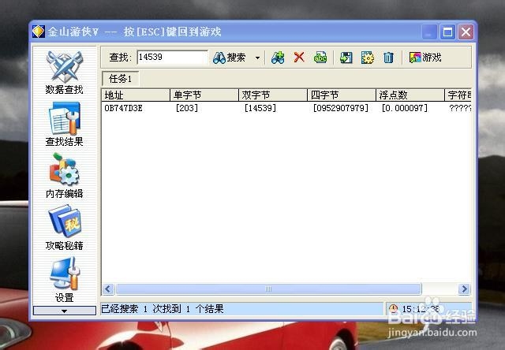The width and height of the screenshot is (505, 350).
Task: Open 设置 settings from sidebar
Action: click(x=65, y=280)
